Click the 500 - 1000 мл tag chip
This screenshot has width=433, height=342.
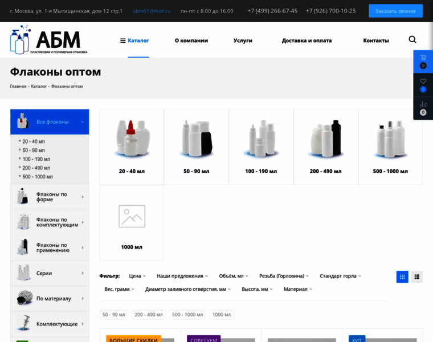[x=187, y=315]
